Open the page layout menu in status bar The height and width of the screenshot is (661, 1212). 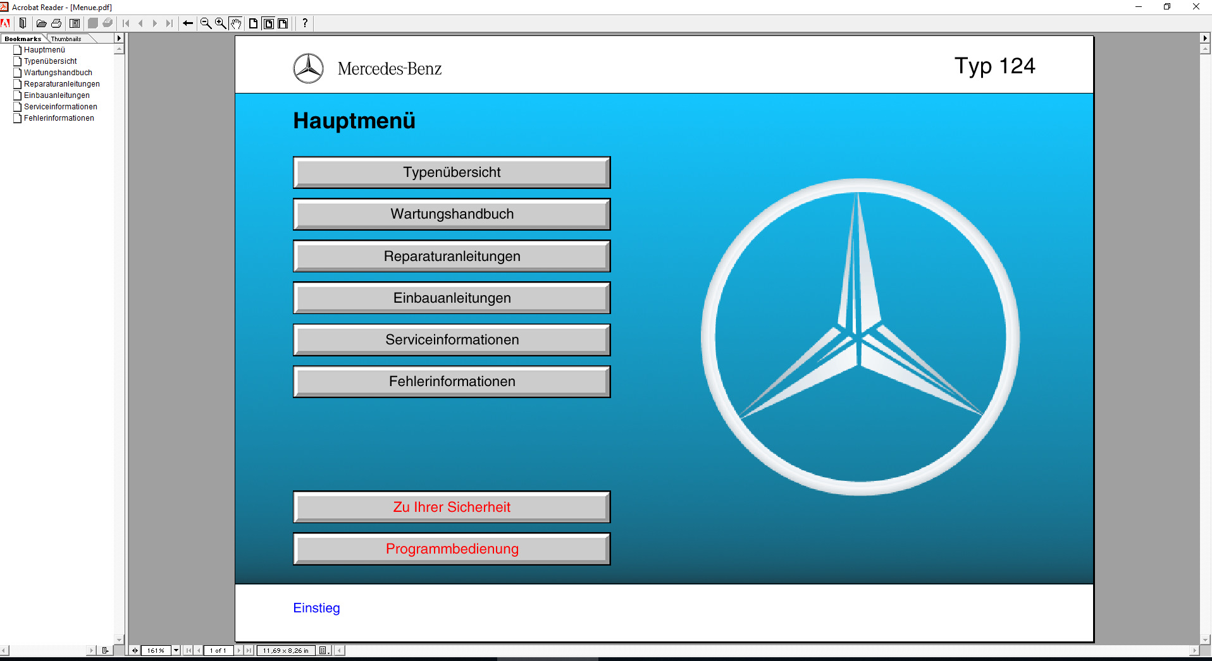[324, 650]
